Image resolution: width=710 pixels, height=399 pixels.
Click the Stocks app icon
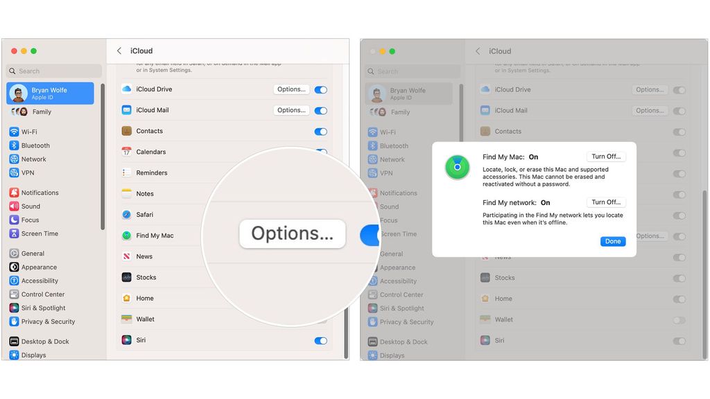point(127,277)
